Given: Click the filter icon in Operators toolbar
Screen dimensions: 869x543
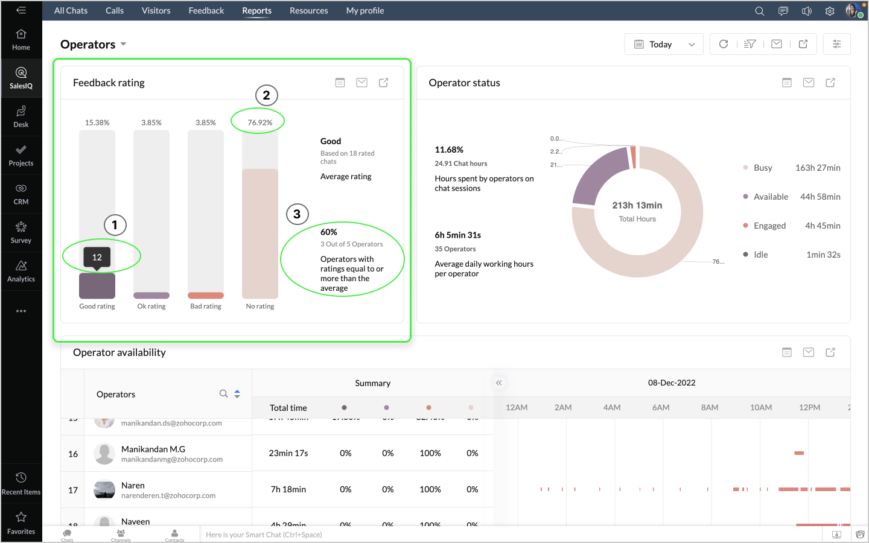Looking at the screenshot, I should click(x=750, y=44).
